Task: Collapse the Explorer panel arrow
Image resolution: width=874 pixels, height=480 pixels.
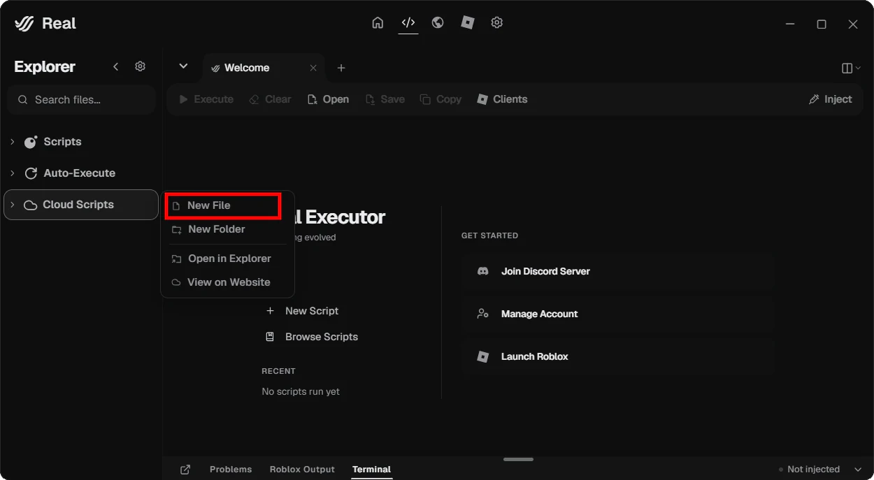Action: pos(116,66)
